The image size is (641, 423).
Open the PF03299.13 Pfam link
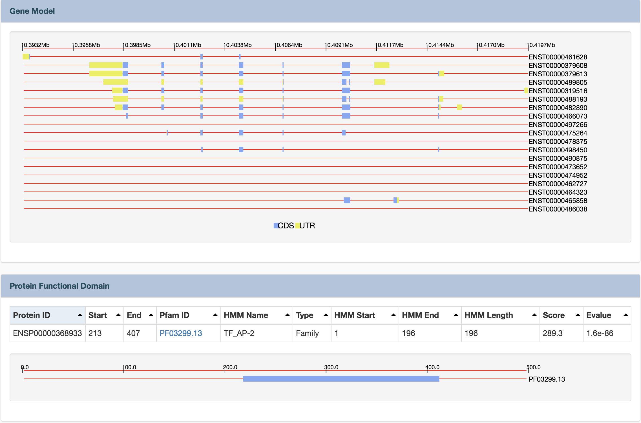pyautogui.click(x=181, y=333)
